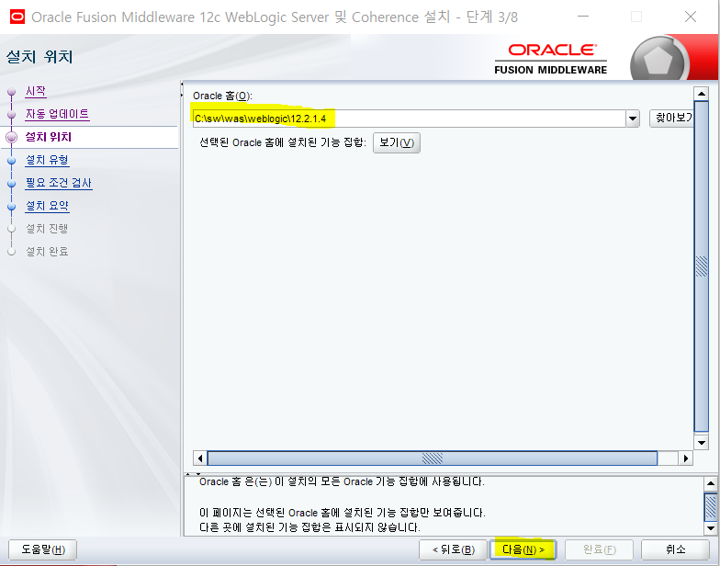The width and height of the screenshot is (720, 566).
Task: Click the 보기(V) view button
Action: click(x=397, y=143)
